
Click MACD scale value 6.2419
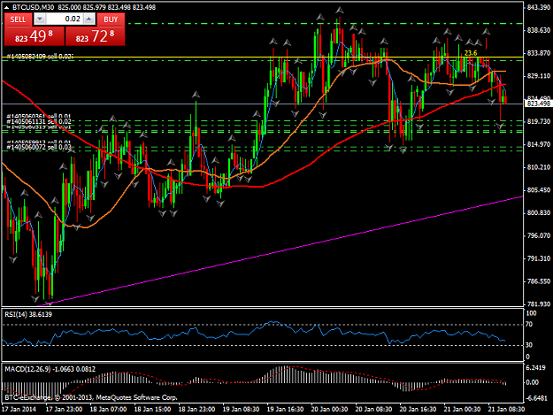tap(536, 368)
